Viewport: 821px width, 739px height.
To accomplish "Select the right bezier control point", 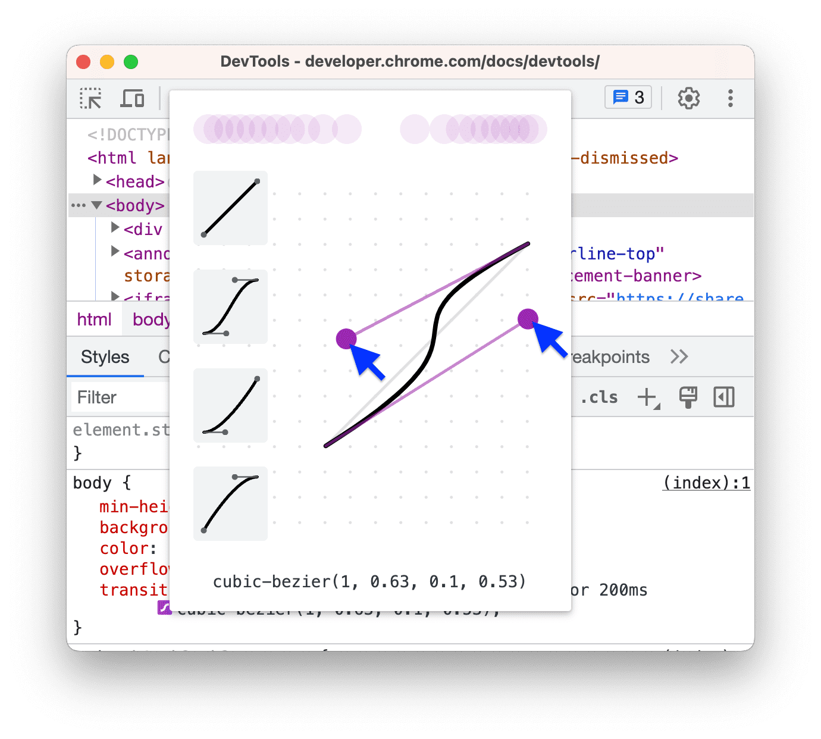I will pos(527,320).
